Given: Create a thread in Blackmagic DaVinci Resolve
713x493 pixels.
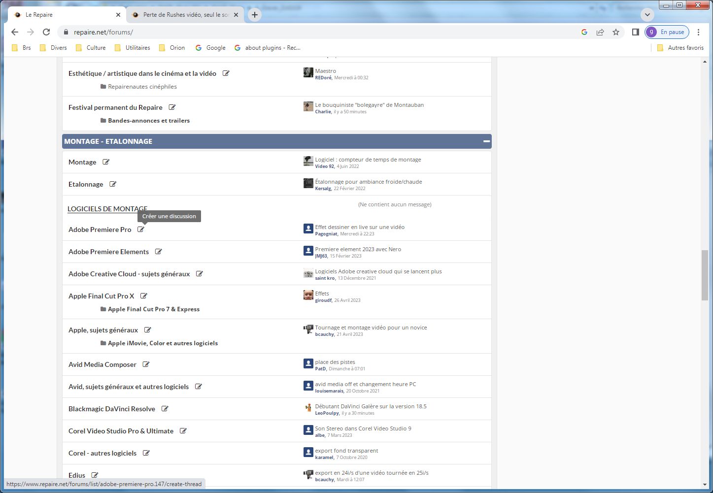Looking at the screenshot, I should click(x=165, y=409).
